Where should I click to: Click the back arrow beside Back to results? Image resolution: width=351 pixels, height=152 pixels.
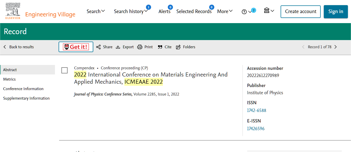pyautogui.click(x=5, y=47)
